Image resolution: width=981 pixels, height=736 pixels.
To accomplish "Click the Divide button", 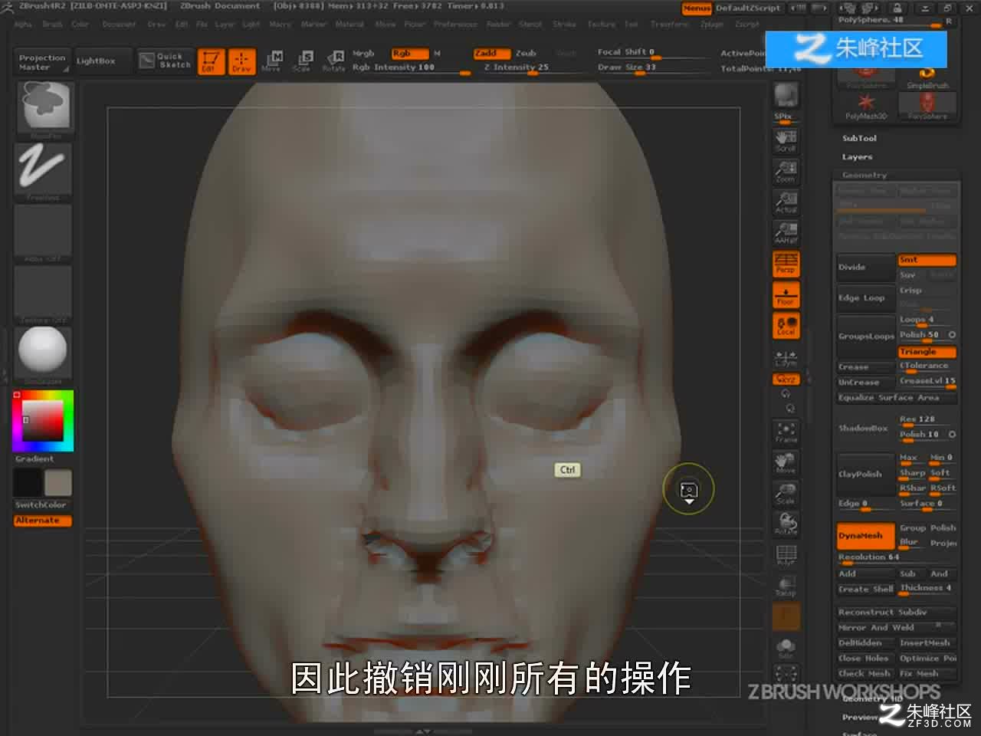I will tap(866, 268).
